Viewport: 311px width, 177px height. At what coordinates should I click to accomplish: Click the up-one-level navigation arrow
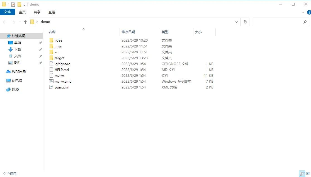(x=25, y=21)
